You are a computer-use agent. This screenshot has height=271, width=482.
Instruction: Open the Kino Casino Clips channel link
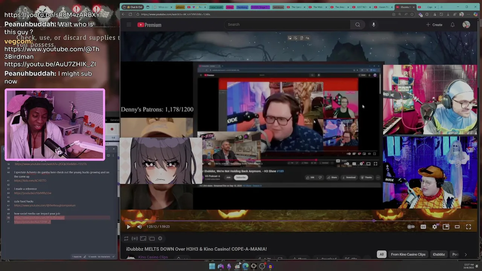[x=153, y=257]
